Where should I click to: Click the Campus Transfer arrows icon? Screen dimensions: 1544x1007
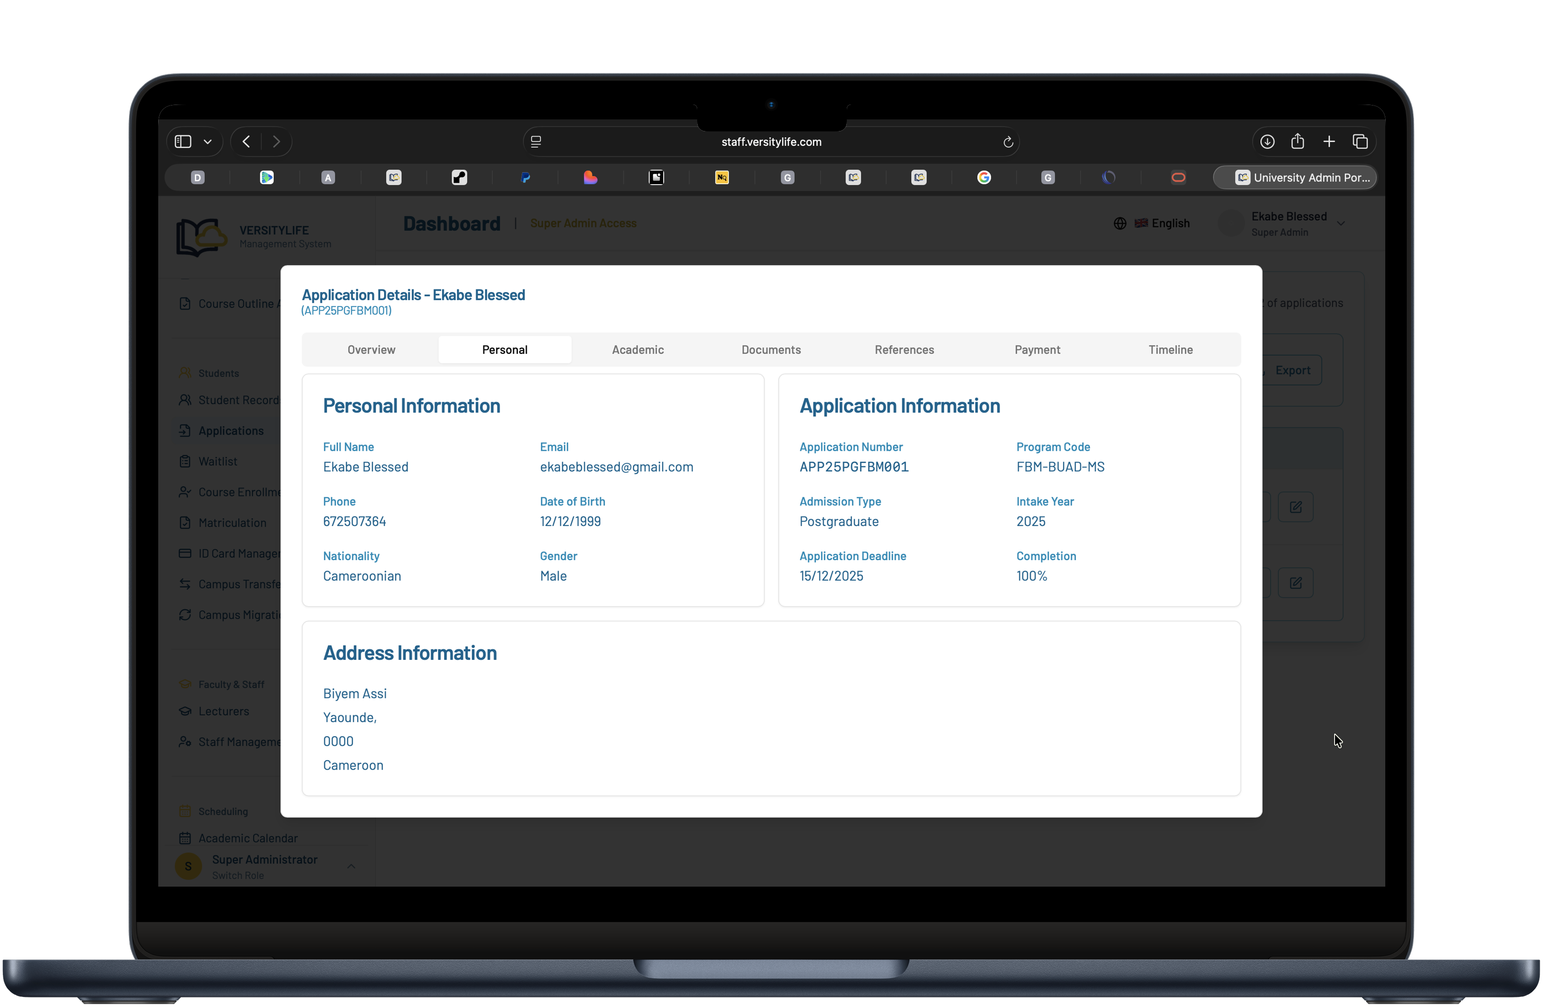click(x=185, y=584)
